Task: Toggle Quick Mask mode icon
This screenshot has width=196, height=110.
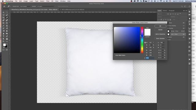Action: coord(3,50)
